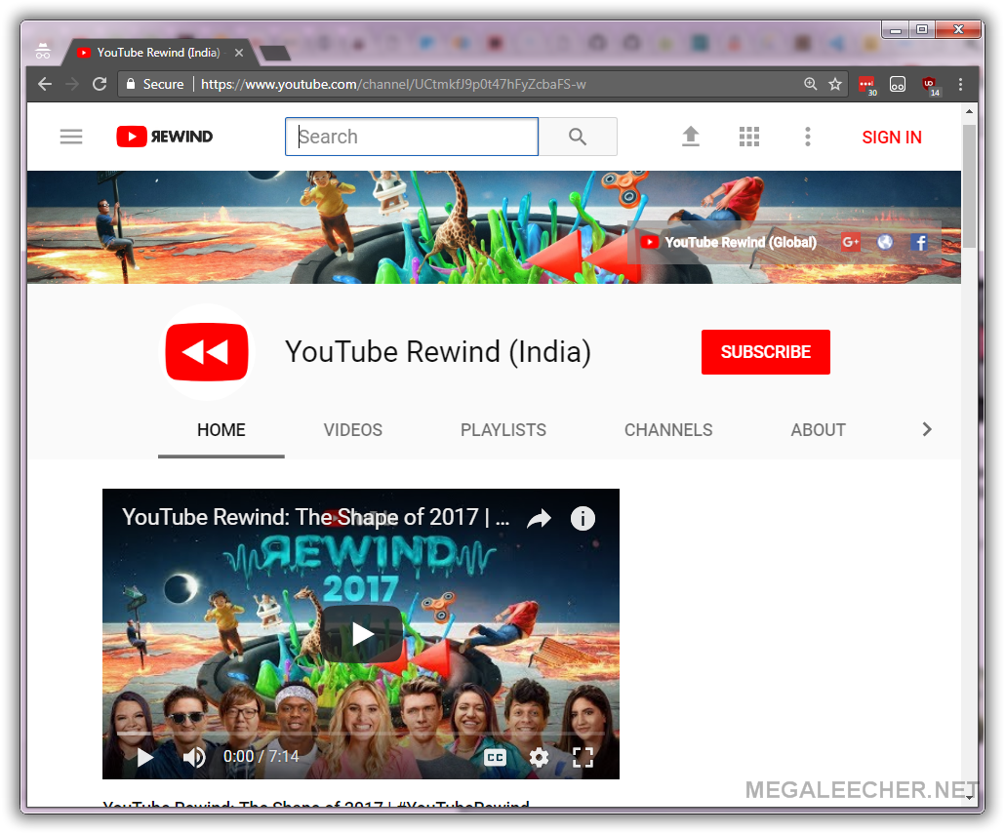Screen dimensions: 1005x834
Task: Click the browser forward arrow
Action: pos(72,84)
